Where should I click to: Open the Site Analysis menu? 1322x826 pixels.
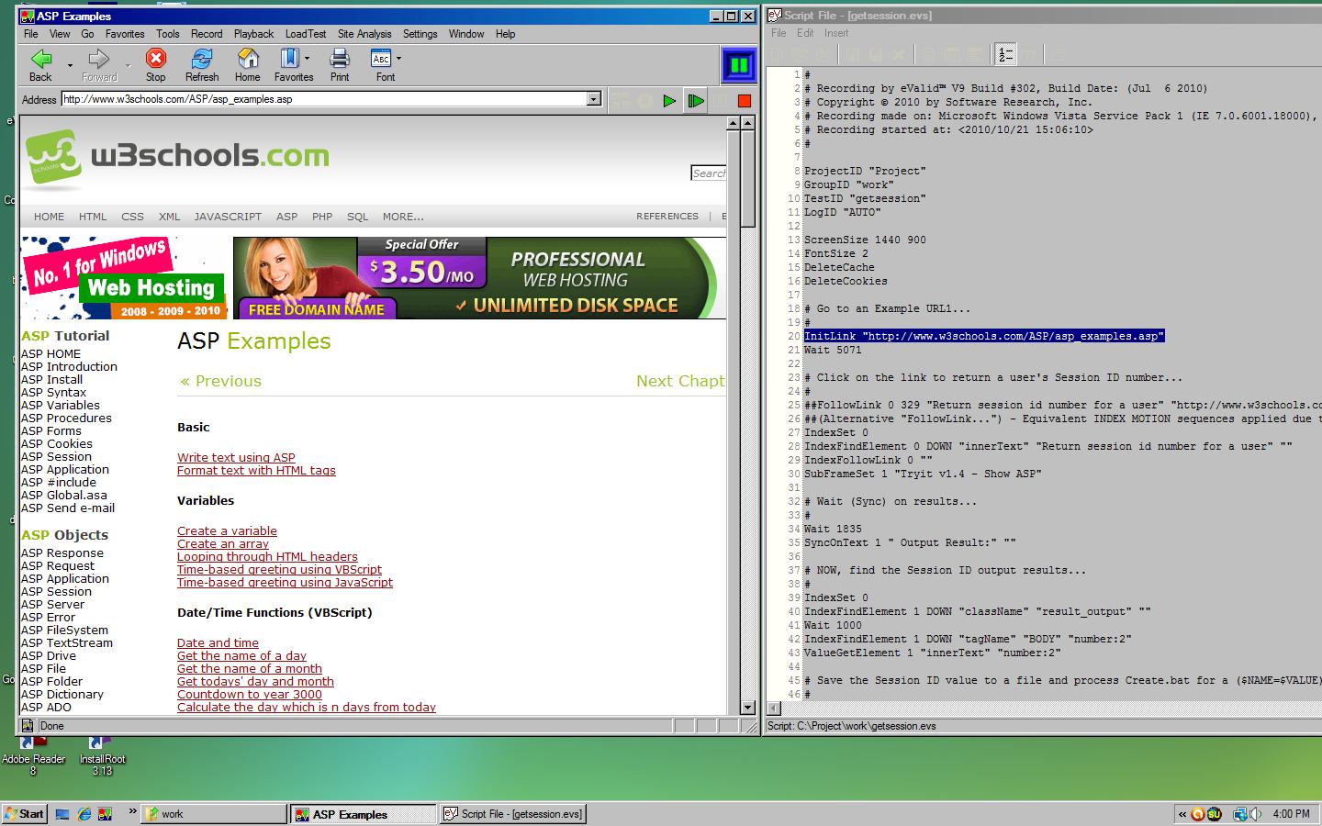(364, 34)
